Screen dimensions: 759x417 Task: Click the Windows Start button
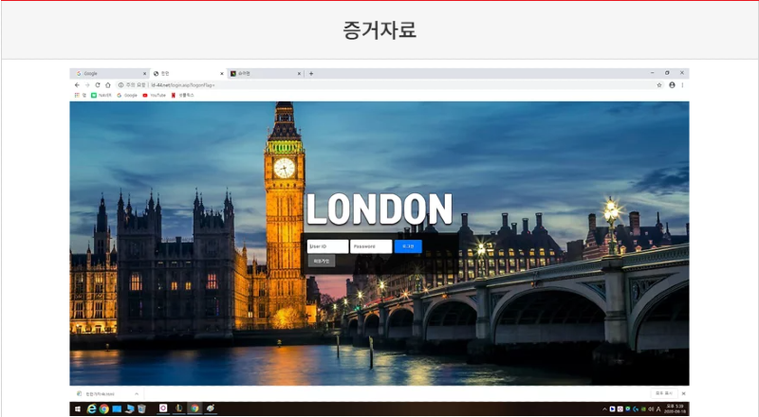[77, 408]
